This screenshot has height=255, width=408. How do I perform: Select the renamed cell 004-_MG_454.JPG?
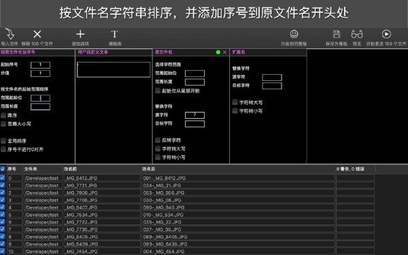coord(238,252)
